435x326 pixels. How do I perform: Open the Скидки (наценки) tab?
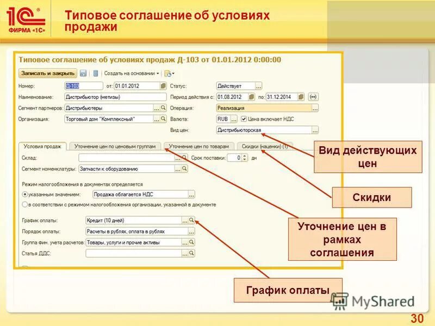point(266,146)
